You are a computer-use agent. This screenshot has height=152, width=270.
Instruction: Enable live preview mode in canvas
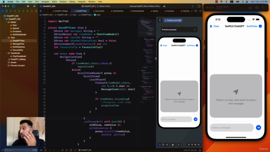click(160, 144)
